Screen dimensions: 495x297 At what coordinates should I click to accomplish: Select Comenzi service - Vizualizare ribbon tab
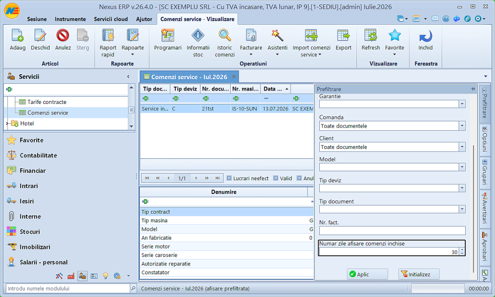pyautogui.click(x=198, y=19)
